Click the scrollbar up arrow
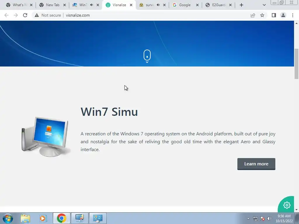 [296, 23]
